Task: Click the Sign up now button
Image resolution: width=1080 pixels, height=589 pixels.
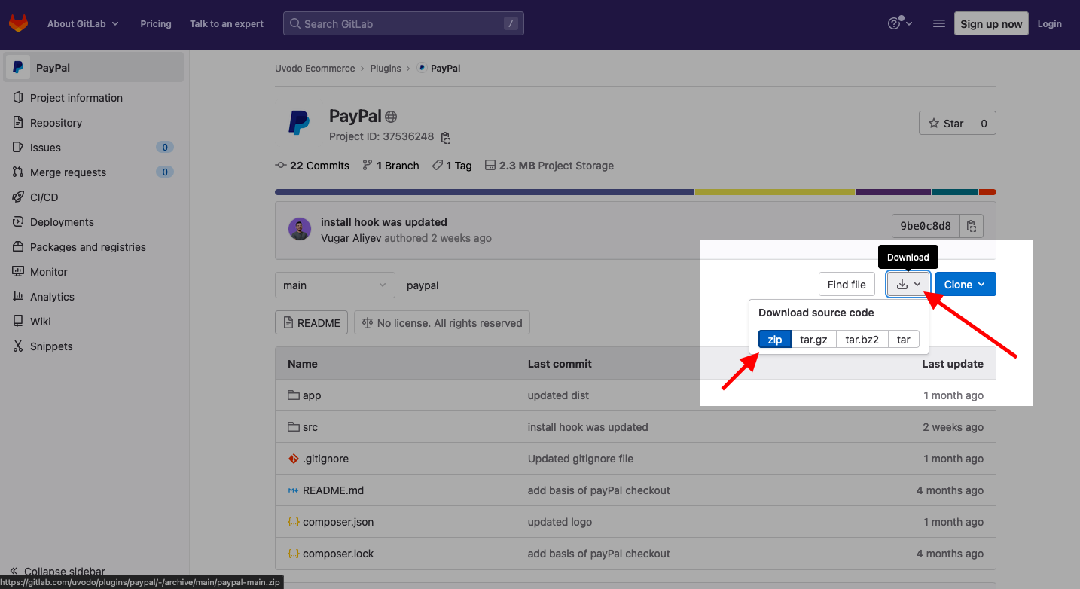Action: pyautogui.click(x=991, y=23)
